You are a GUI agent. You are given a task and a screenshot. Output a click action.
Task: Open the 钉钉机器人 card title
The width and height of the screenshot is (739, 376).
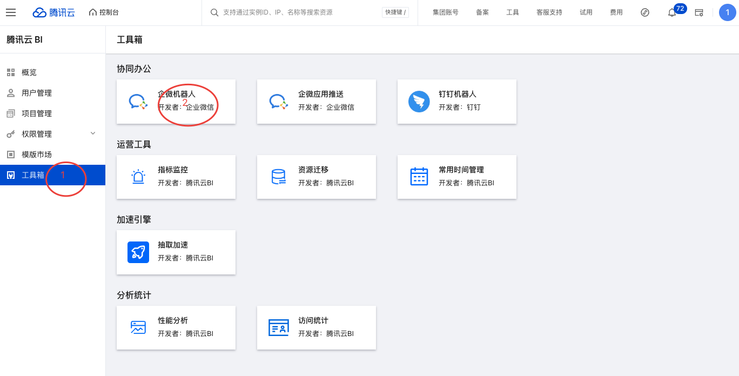click(x=458, y=94)
